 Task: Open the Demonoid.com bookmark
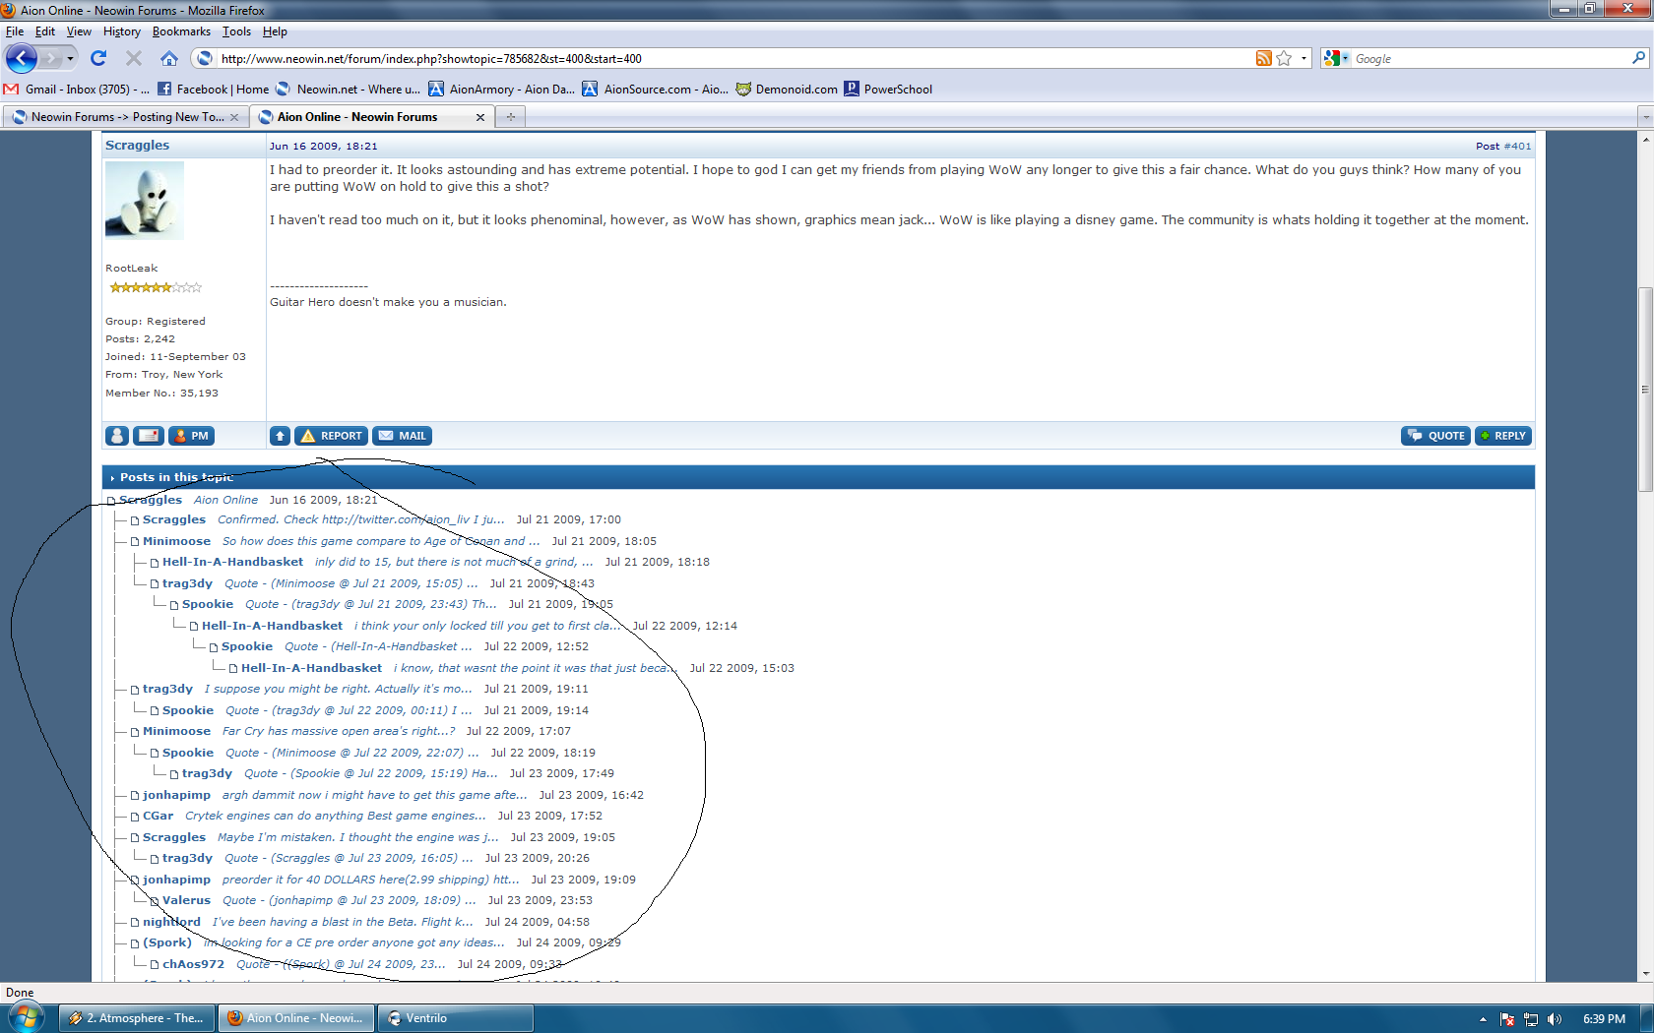[787, 89]
